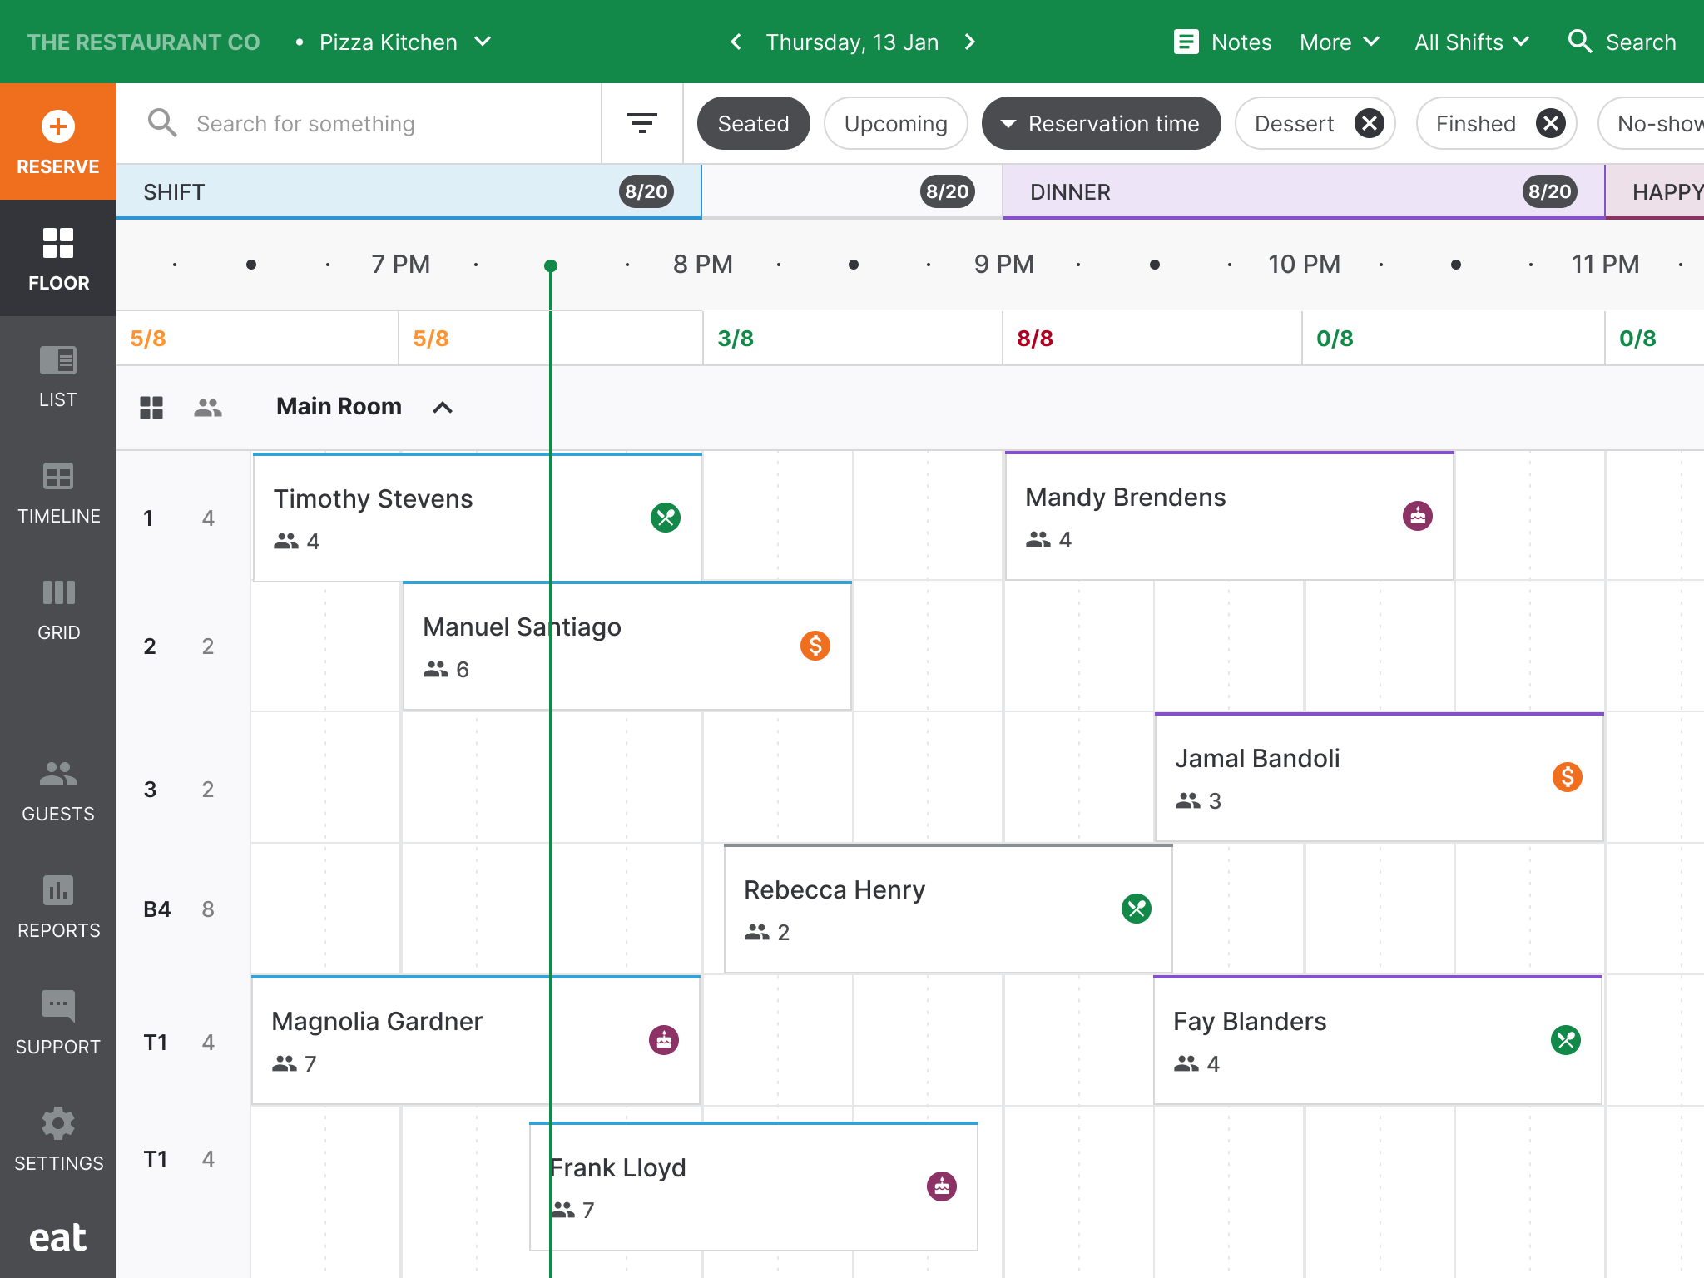
Task: Open the Support chat icon
Action: pos(58,1007)
